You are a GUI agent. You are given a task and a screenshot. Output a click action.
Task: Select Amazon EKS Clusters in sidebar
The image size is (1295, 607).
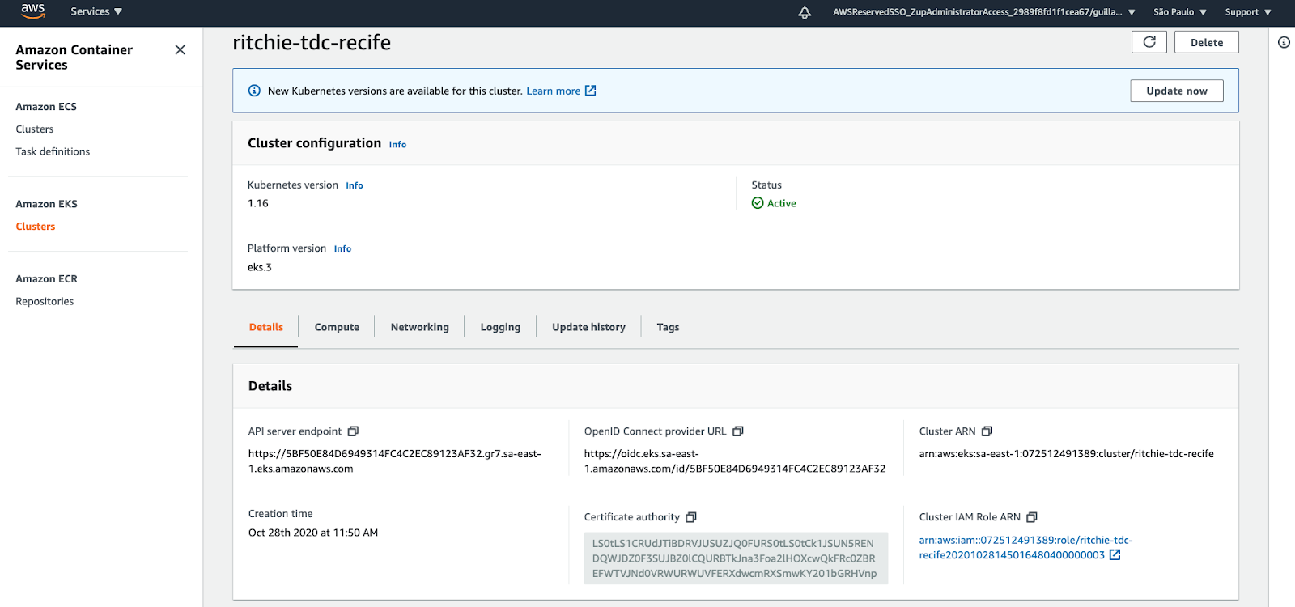36,227
